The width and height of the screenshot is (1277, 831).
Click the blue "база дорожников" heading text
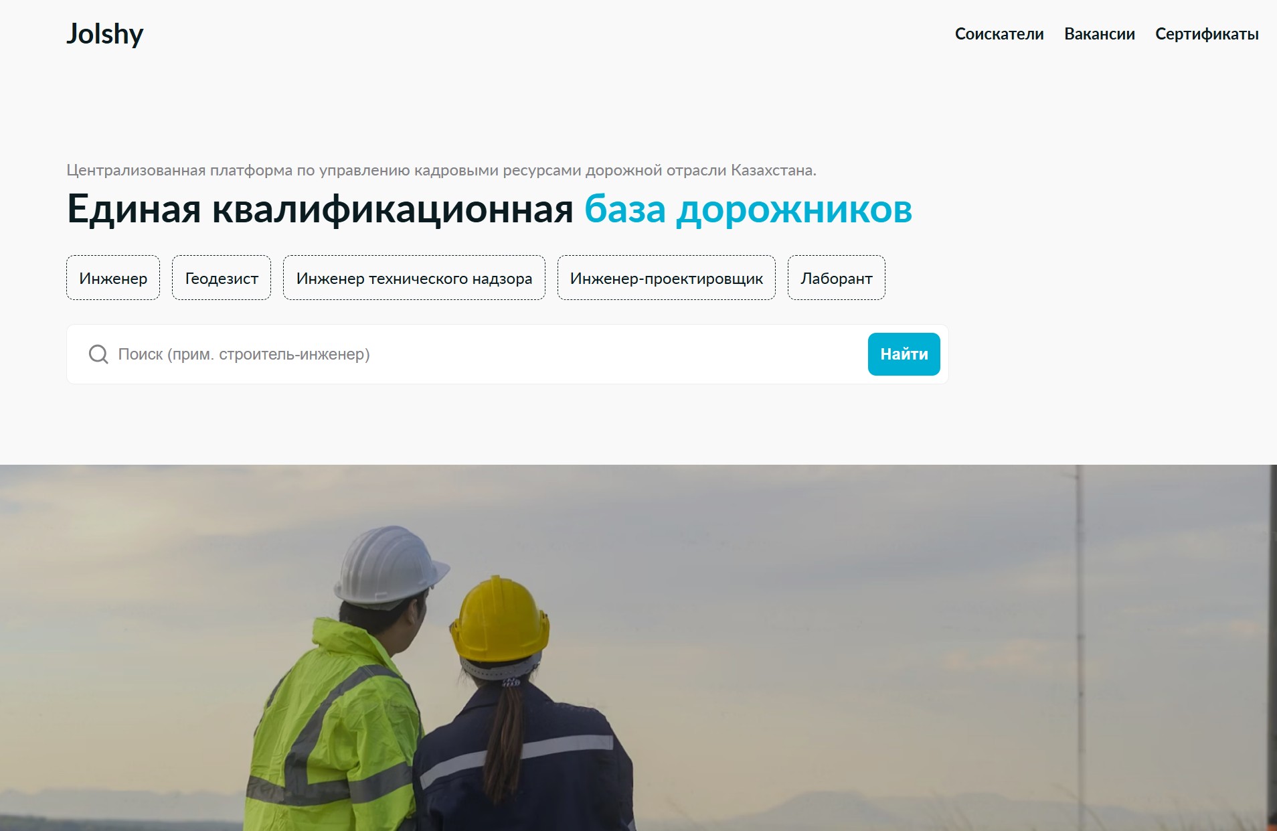[748, 210]
